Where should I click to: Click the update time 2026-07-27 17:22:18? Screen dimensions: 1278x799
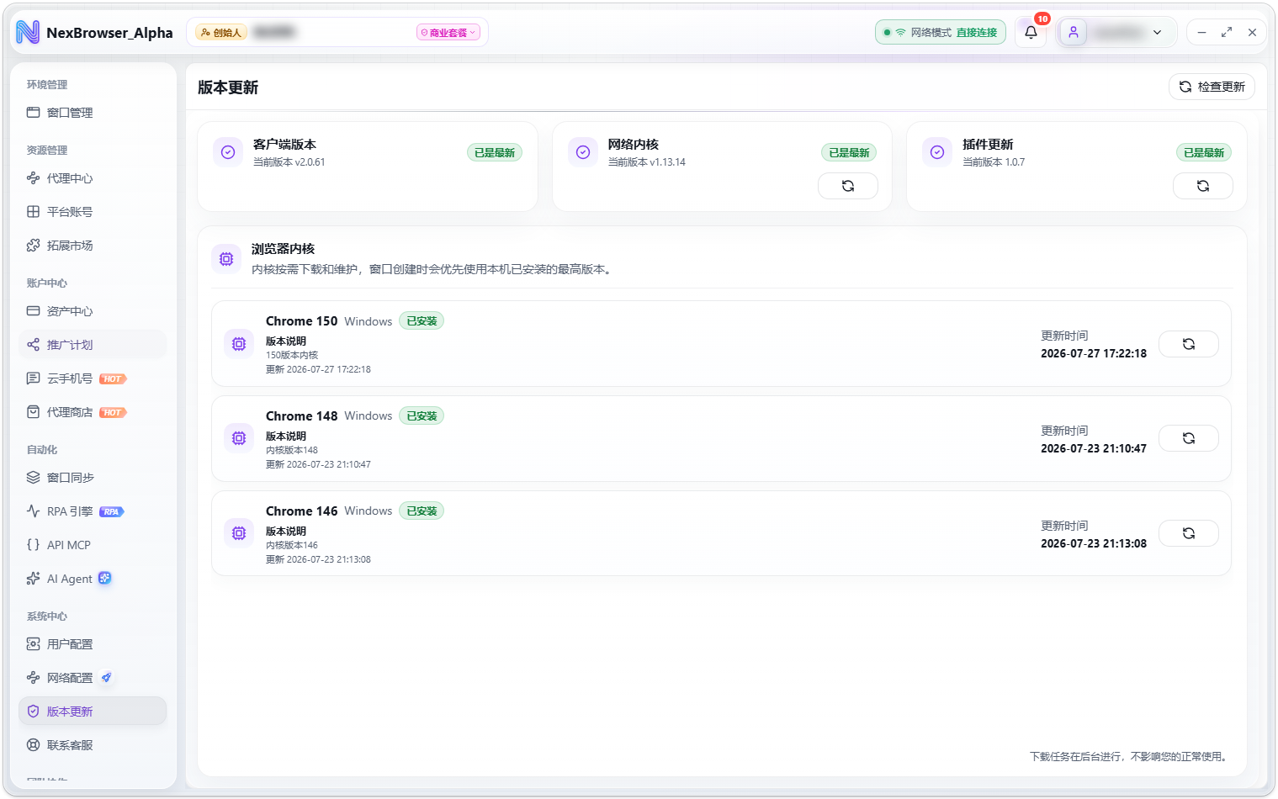click(x=1094, y=354)
